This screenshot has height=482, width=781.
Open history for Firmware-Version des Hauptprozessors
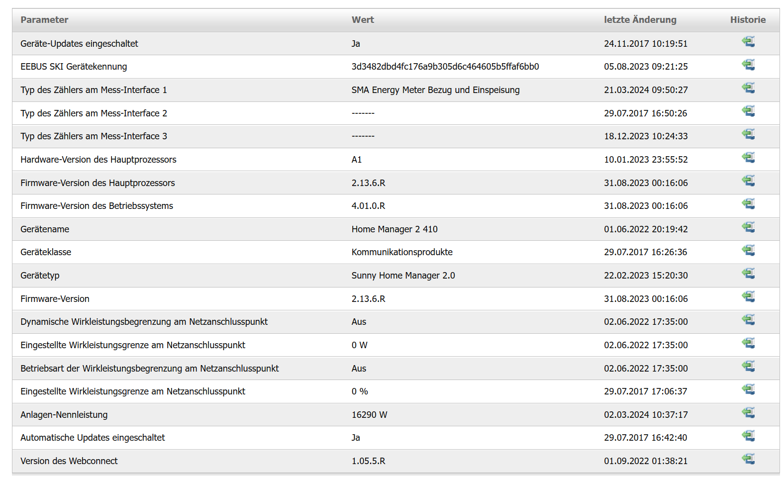pyautogui.click(x=748, y=181)
